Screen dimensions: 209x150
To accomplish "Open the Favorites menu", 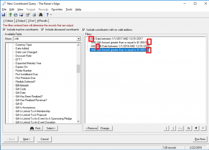I will pos(57,10).
